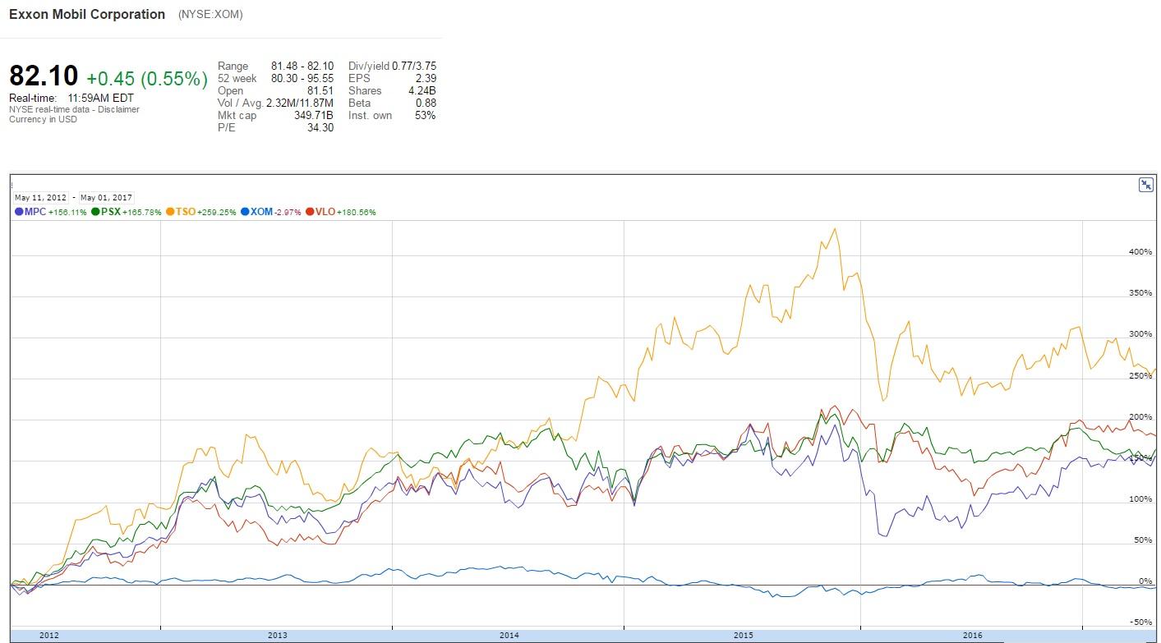Click the XOM -2.97% percentage
The height and width of the screenshot is (643, 1161).
[x=288, y=213]
